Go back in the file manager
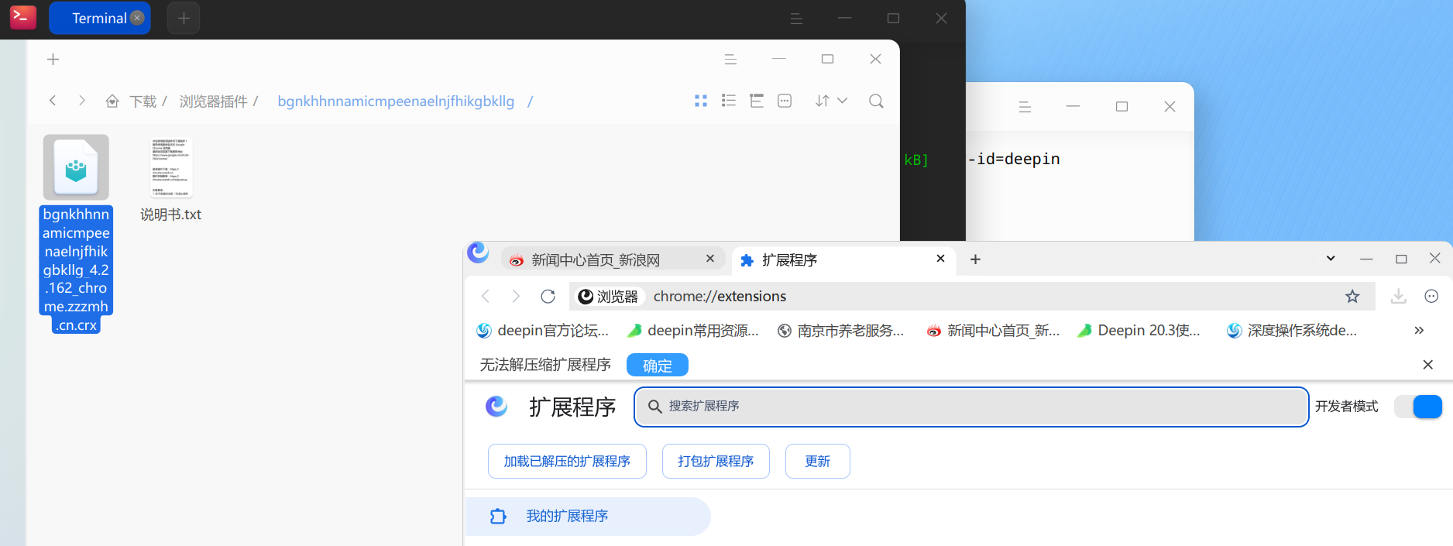This screenshot has height=546, width=1453. (x=53, y=101)
